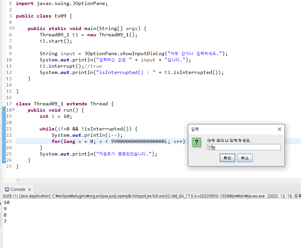
Task: Click int i = 10 declaration on line 19
Action: 56,117
